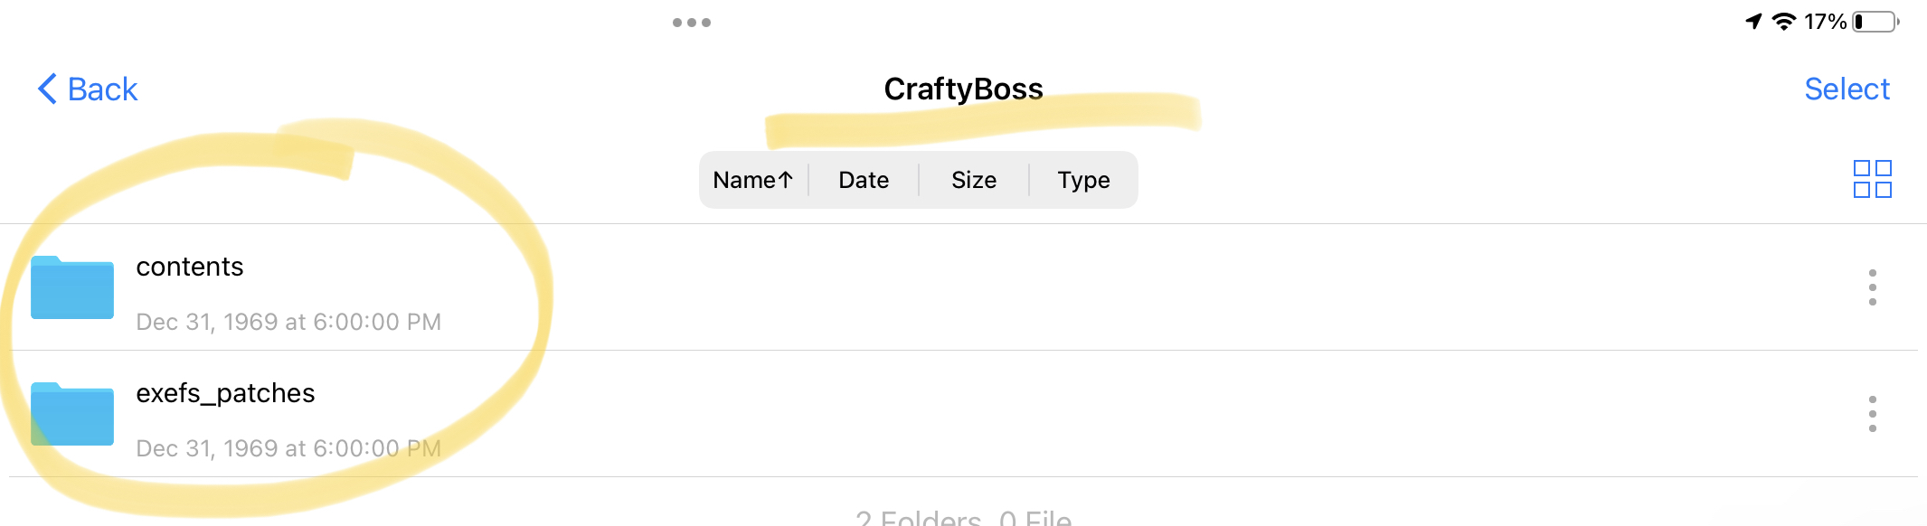Screen dimensions: 1927x526
Task: Open more options for exefs_patches folder
Action: [x=1872, y=414]
